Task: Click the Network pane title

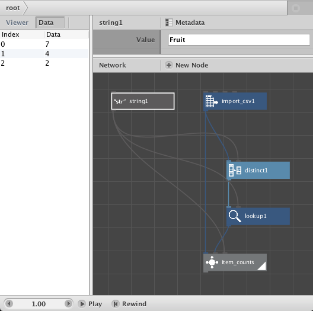Action: pyautogui.click(x=113, y=65)
